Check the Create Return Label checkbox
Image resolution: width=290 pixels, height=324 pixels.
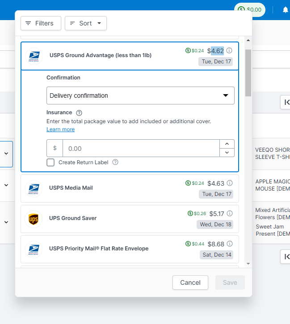click(x=50, y=162)
